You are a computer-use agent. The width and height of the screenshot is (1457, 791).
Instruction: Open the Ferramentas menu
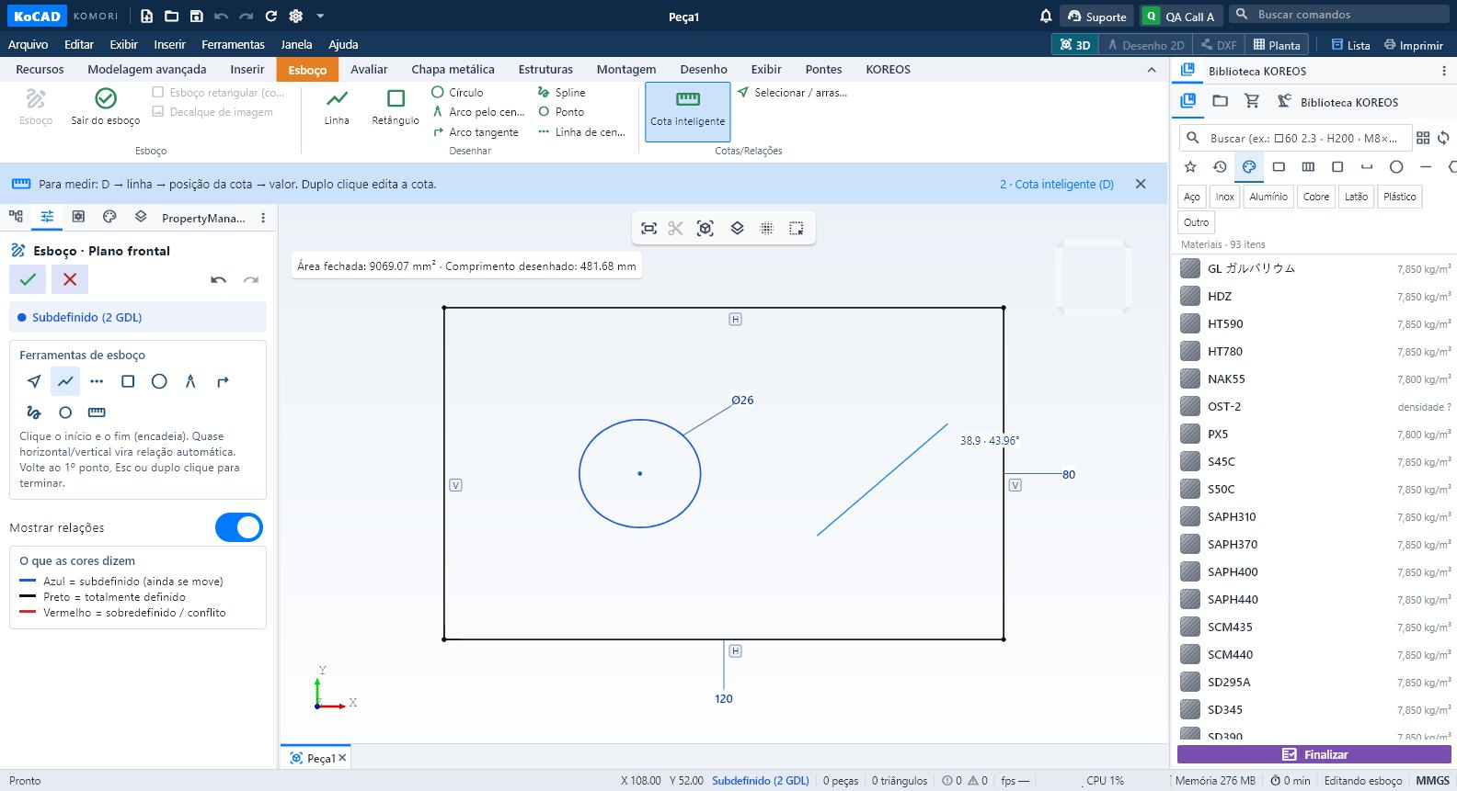(x=233, y=44)
